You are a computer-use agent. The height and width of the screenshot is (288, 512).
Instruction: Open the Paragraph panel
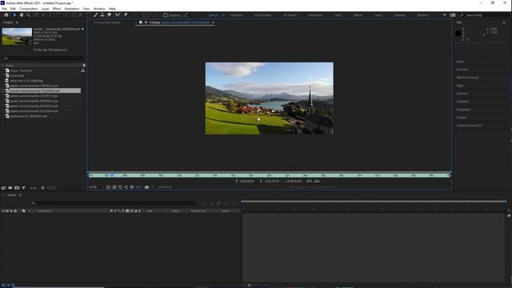(463, 110)
